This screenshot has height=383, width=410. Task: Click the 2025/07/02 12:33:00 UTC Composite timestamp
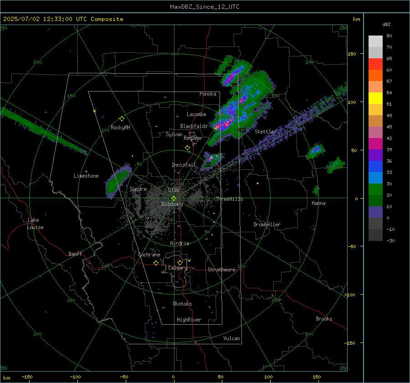pos(63,19)
